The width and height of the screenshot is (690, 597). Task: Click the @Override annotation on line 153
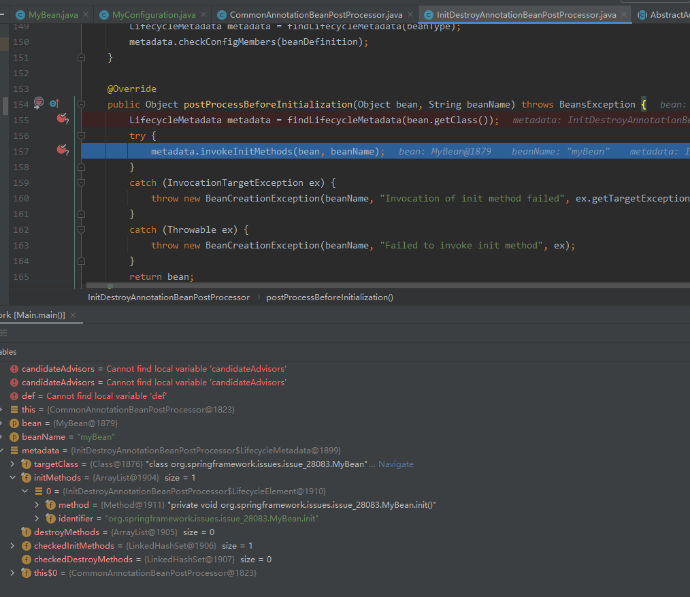click(132, 89)
